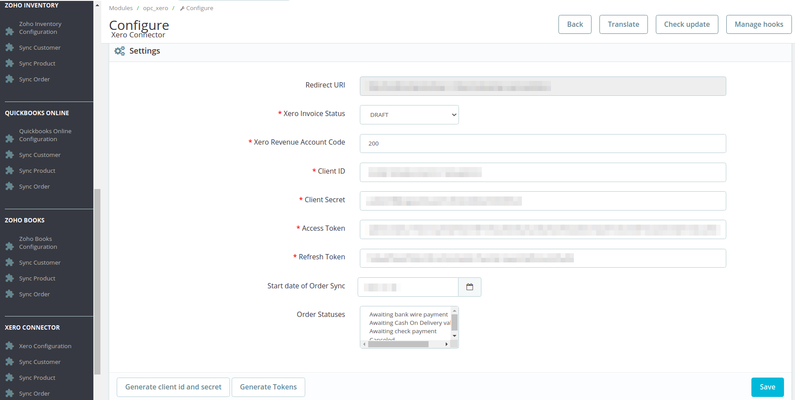Click puzzle icon beside Quickbooks Online Configuration

tap(10, 139)
